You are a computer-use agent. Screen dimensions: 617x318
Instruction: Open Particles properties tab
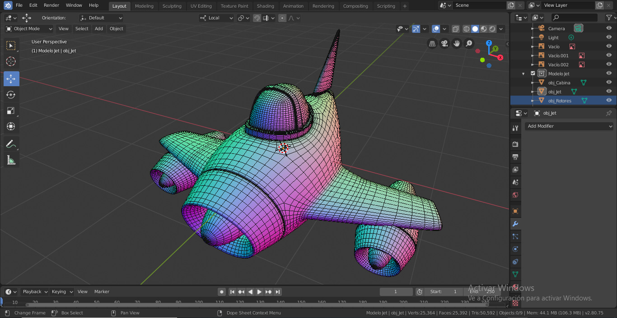[x=515, y=236]
